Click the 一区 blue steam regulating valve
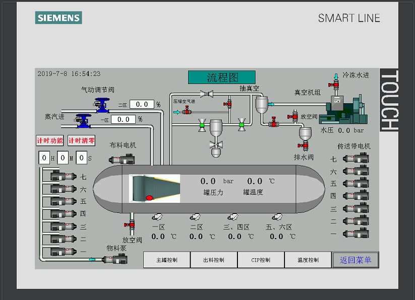Image resolution: width=415 pixels, height=300 pixels. (83, 120)
